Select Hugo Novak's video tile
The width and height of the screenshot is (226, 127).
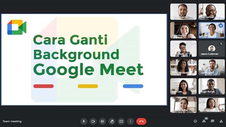coord(212,86)
